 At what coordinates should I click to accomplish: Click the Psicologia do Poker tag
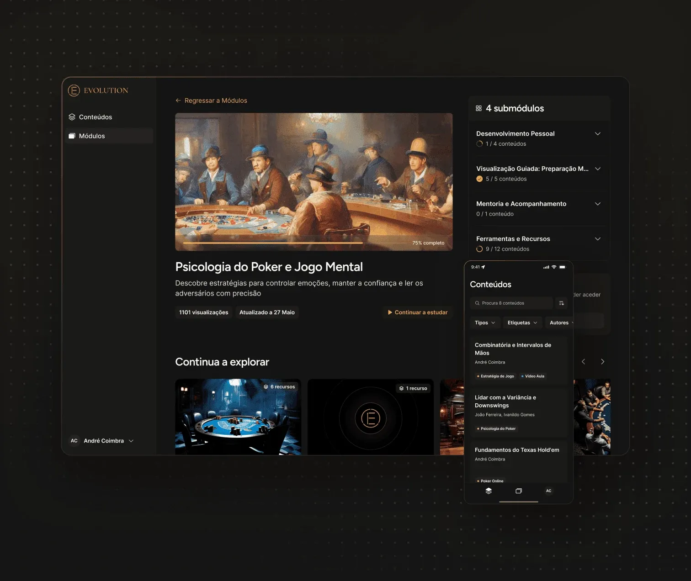(496, 429)
